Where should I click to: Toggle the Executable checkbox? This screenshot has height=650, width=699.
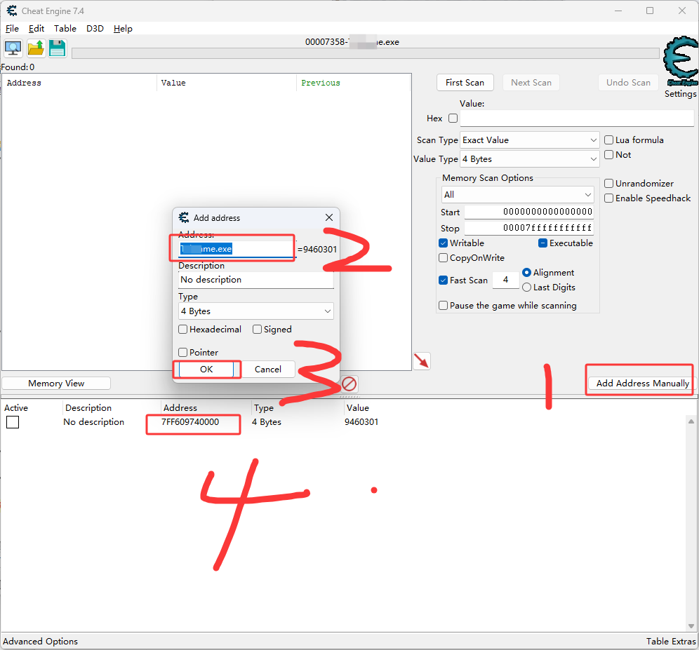(542, 243)
